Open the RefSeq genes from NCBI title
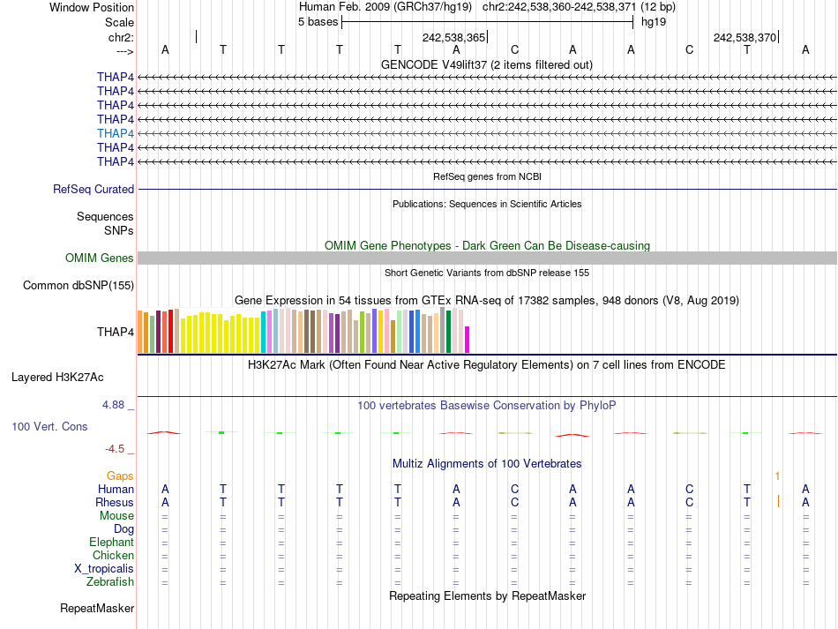 pyautogui.click(x=487, y=176)
